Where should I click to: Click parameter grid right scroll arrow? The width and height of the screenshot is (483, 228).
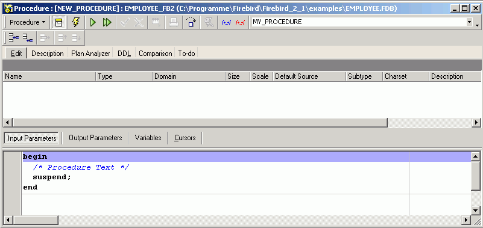(476, 123)
